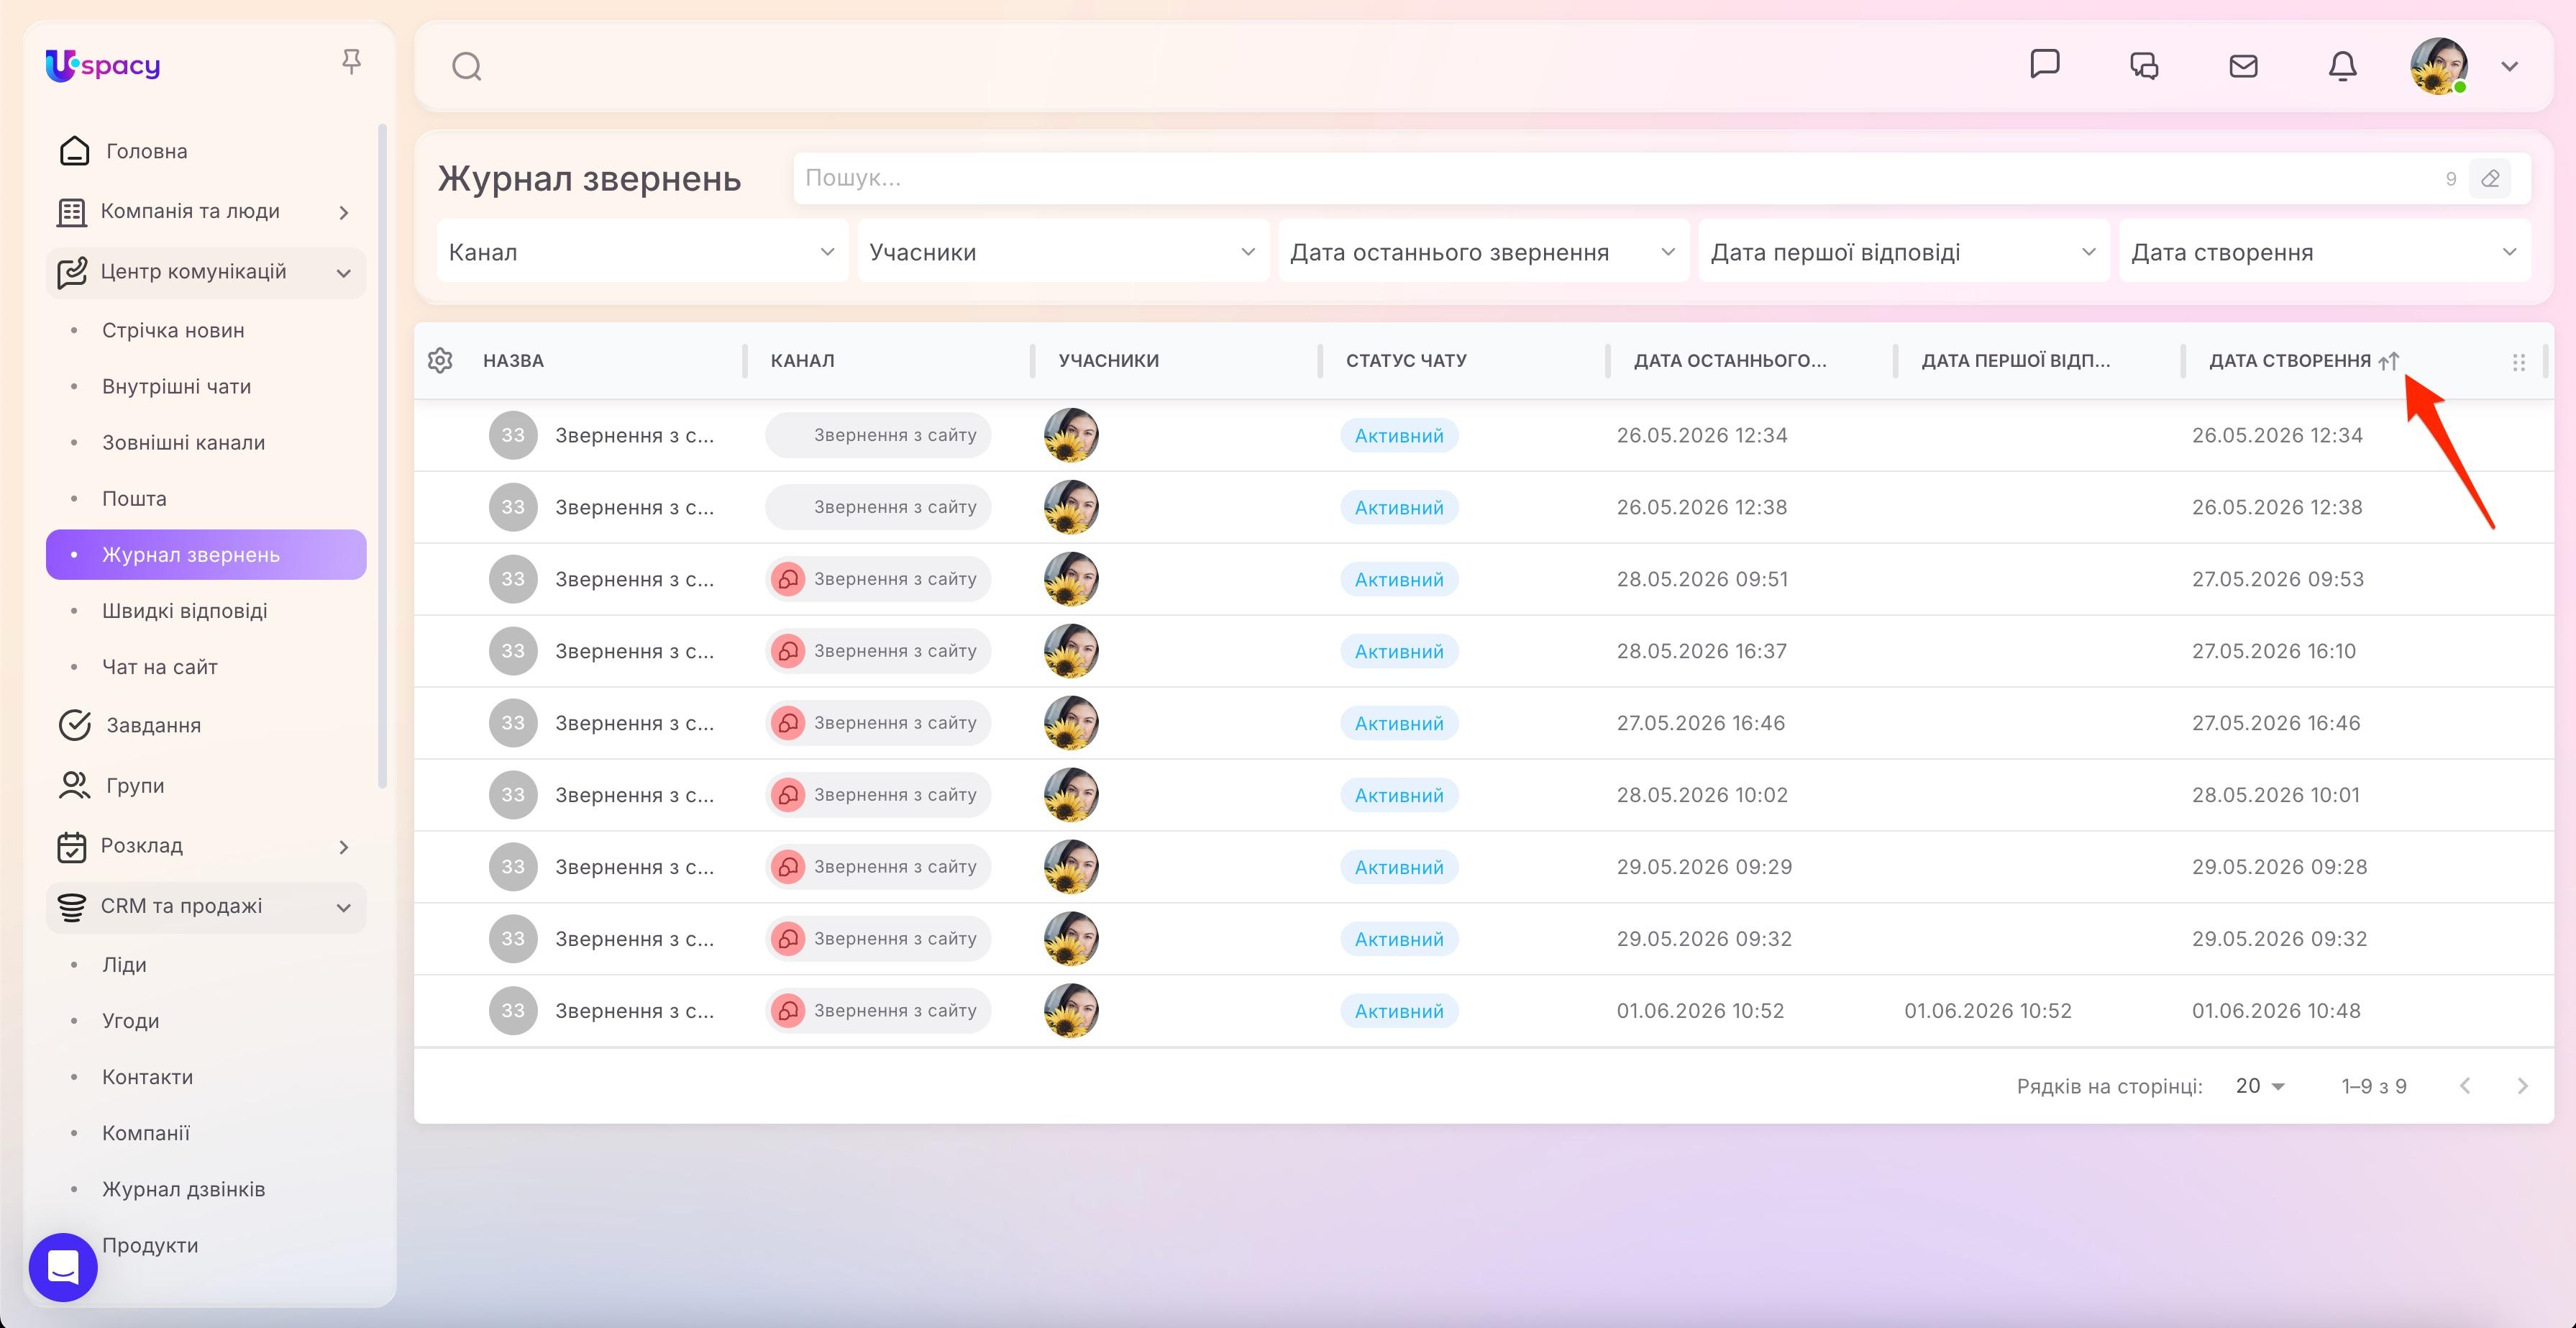The height and width of the screenshot is (1328, 2576).
Task: Open the support chat widget button
Action: click(x=63, y=1267)
